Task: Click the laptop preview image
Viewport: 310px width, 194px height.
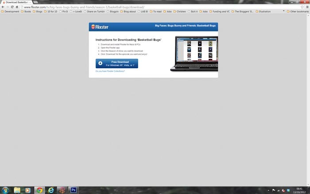Action: click(x=194, y=54)
